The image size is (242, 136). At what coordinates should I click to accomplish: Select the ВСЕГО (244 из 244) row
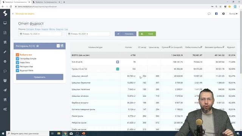tap(154, 55)
